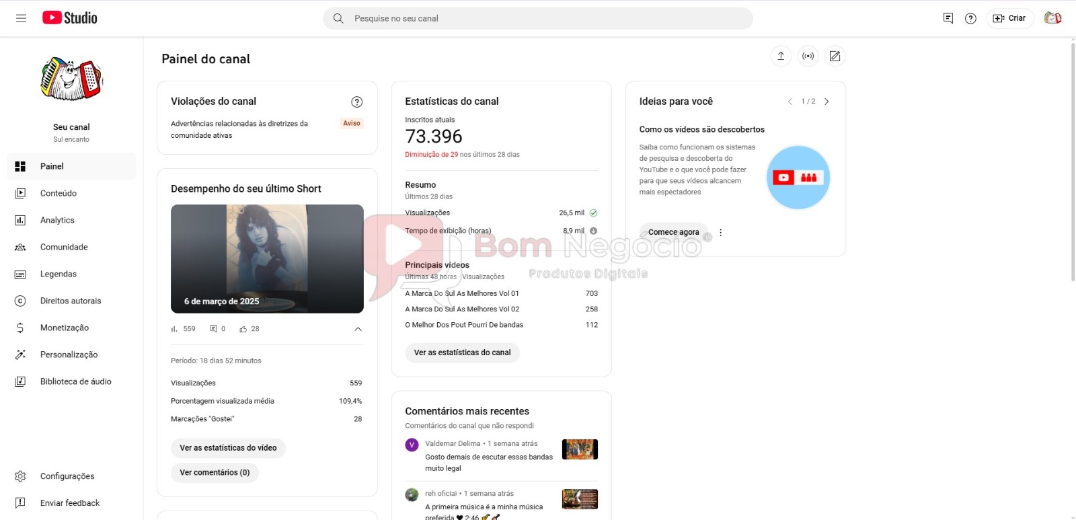The height and width of the screenshot is (520, 1076).
Task: Select Painel in the sidebar
Action: pos(71,166)
